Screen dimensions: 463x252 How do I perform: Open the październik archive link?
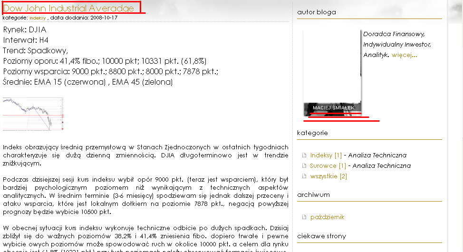pos(327,217)
